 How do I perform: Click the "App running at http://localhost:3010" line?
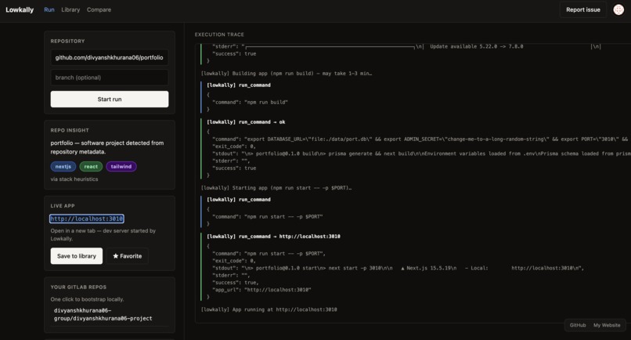(x=269, y=309)
